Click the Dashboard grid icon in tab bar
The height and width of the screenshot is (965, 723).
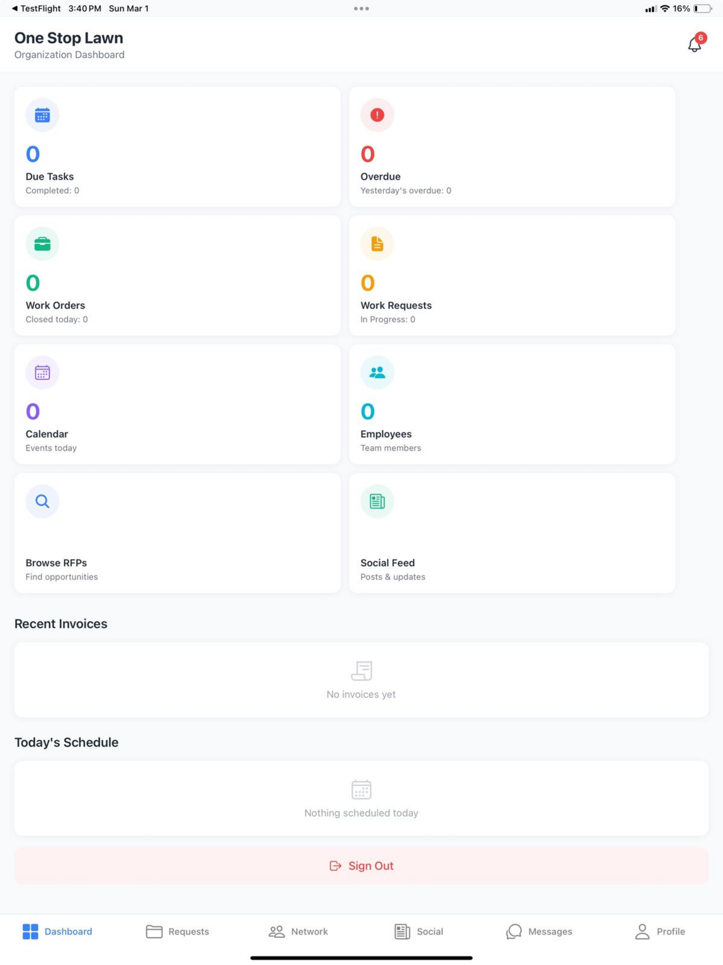pyautogui.click(x=30, y=931)
